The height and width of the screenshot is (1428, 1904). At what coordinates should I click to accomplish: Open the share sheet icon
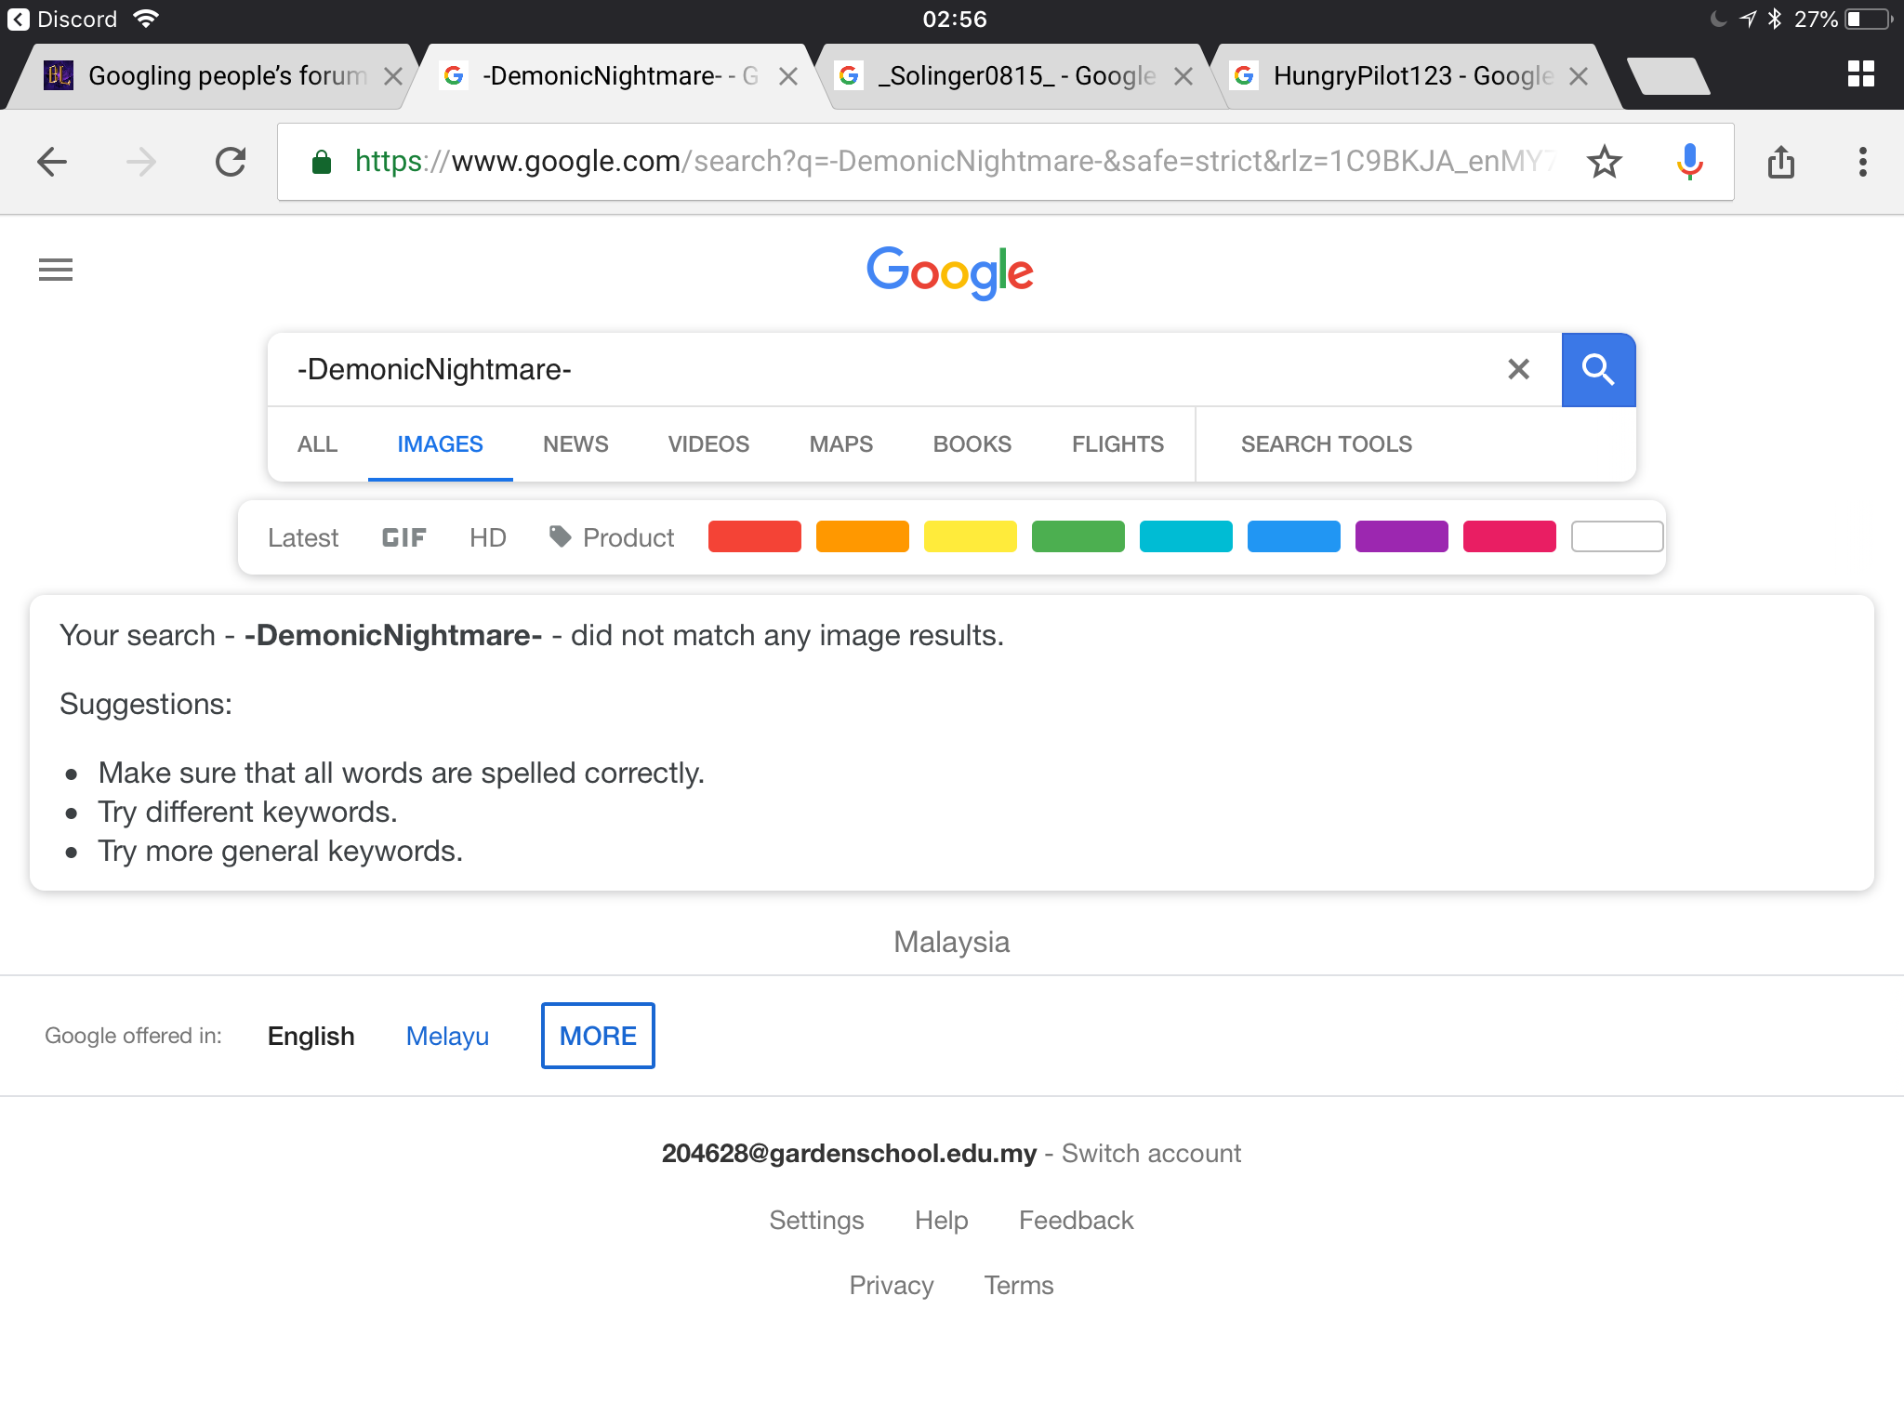[x=1781, y=162]
